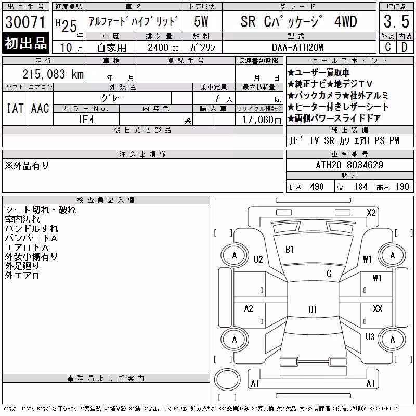Click the door shape value 5W
The height and width of the screenshot is (416, 416).
coord(201,21)
